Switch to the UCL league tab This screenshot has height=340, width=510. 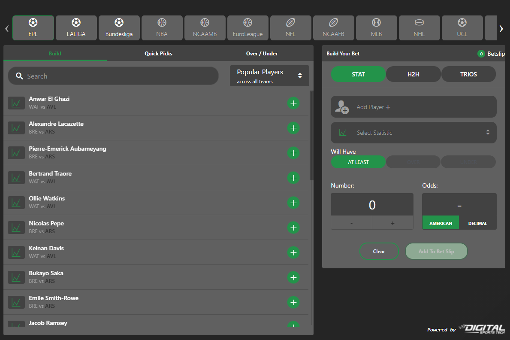pos(462,28)
